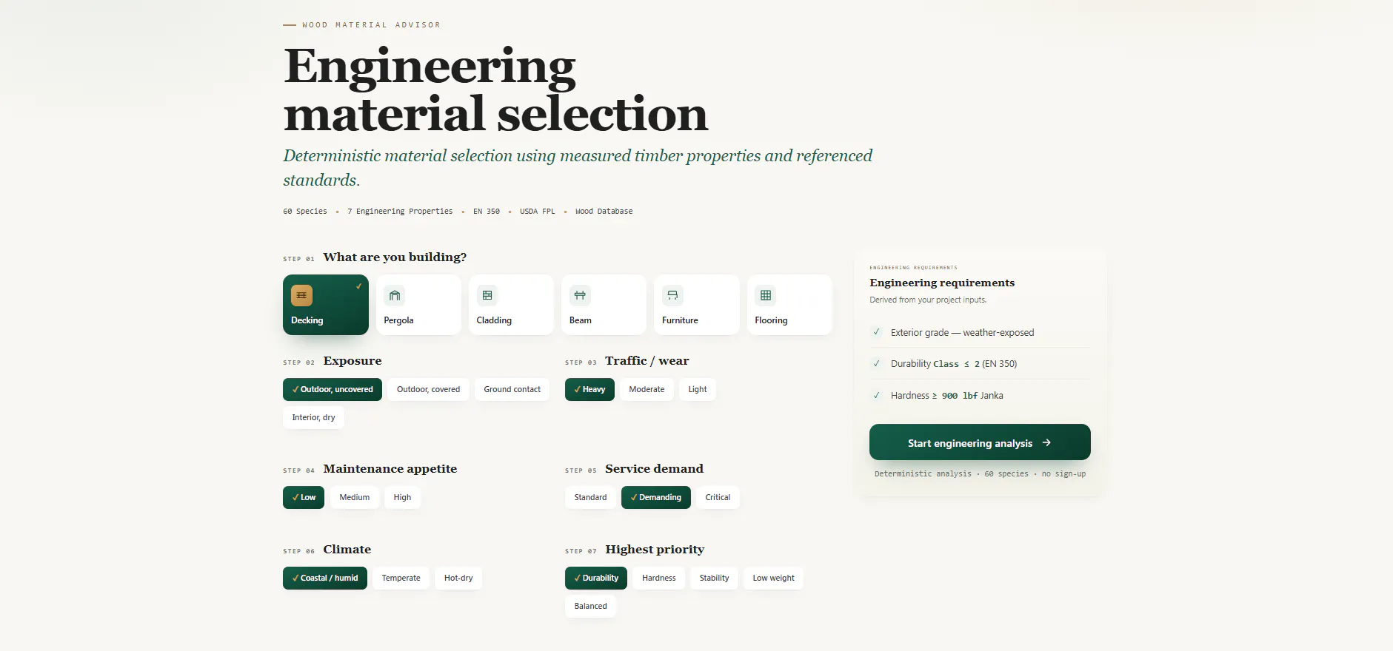1393x651 pixels.
Task: Click the Pergola card icon
Action: [x=395, y=295]
